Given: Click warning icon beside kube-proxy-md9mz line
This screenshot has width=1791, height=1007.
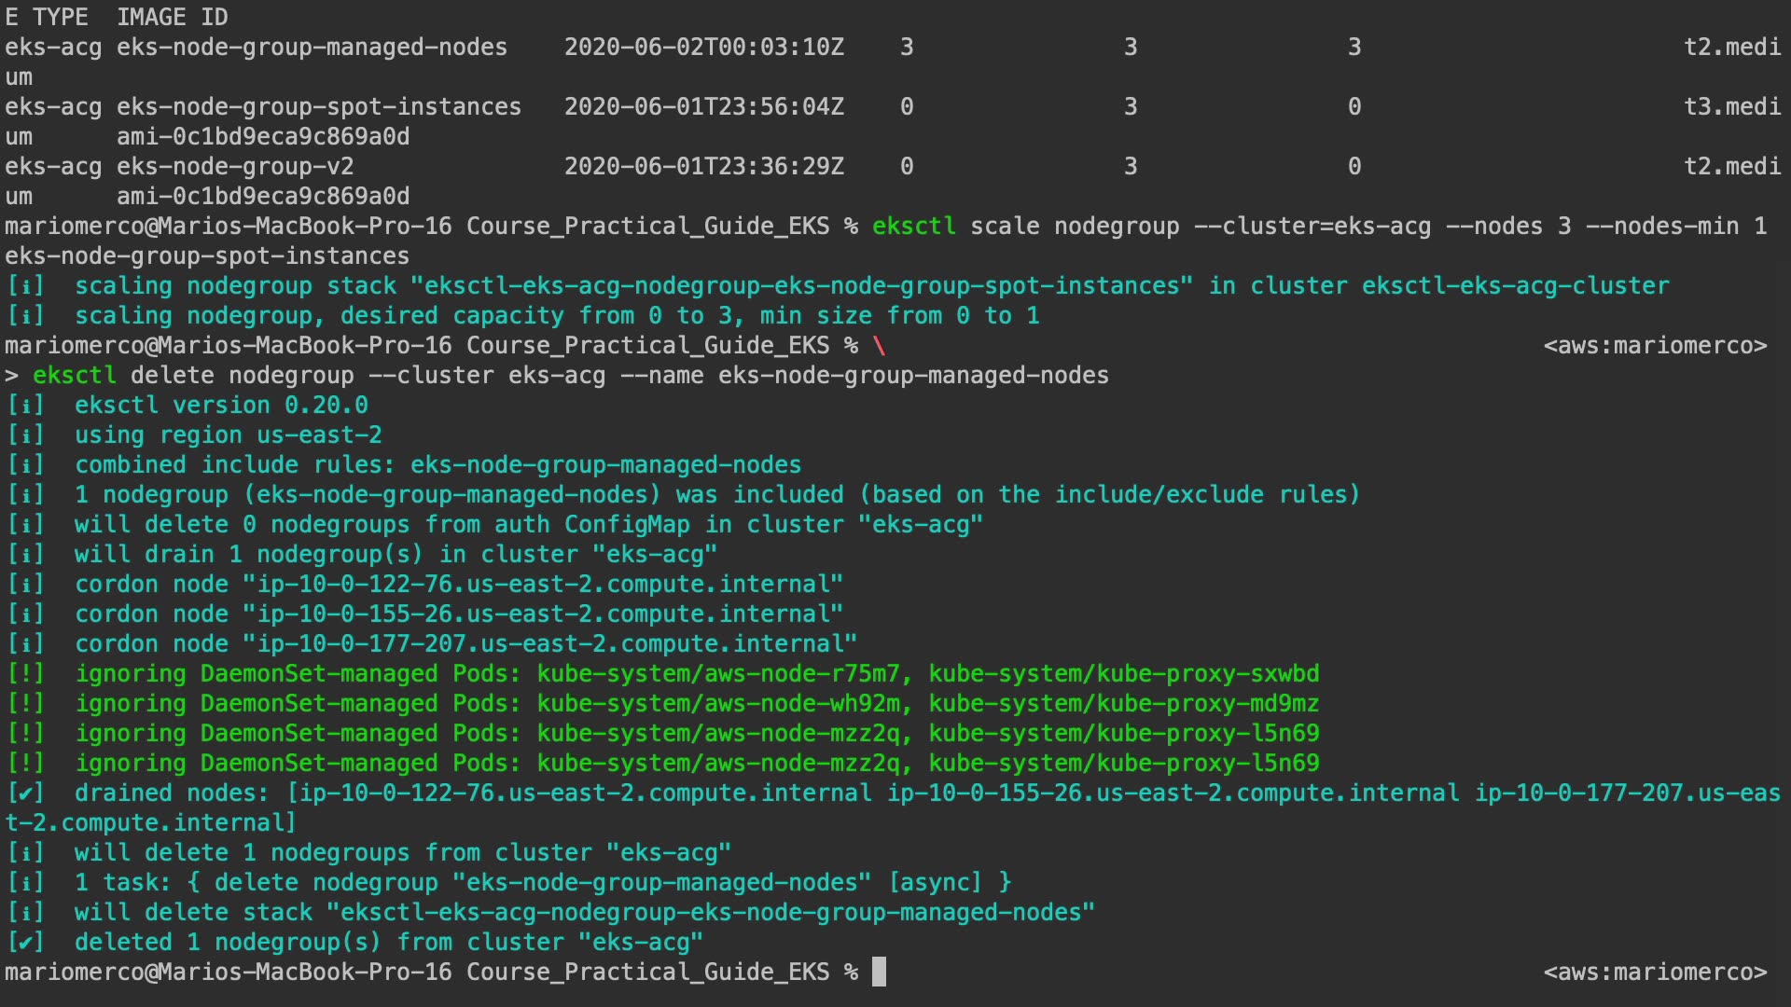Looking at the screenshot, I should click(25, 704).
